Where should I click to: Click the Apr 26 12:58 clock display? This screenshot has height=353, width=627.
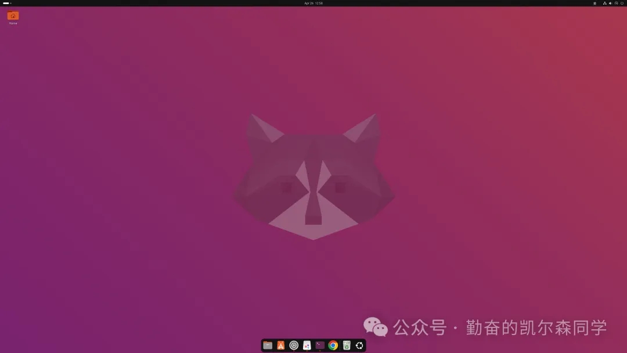(x=313, y=3)
